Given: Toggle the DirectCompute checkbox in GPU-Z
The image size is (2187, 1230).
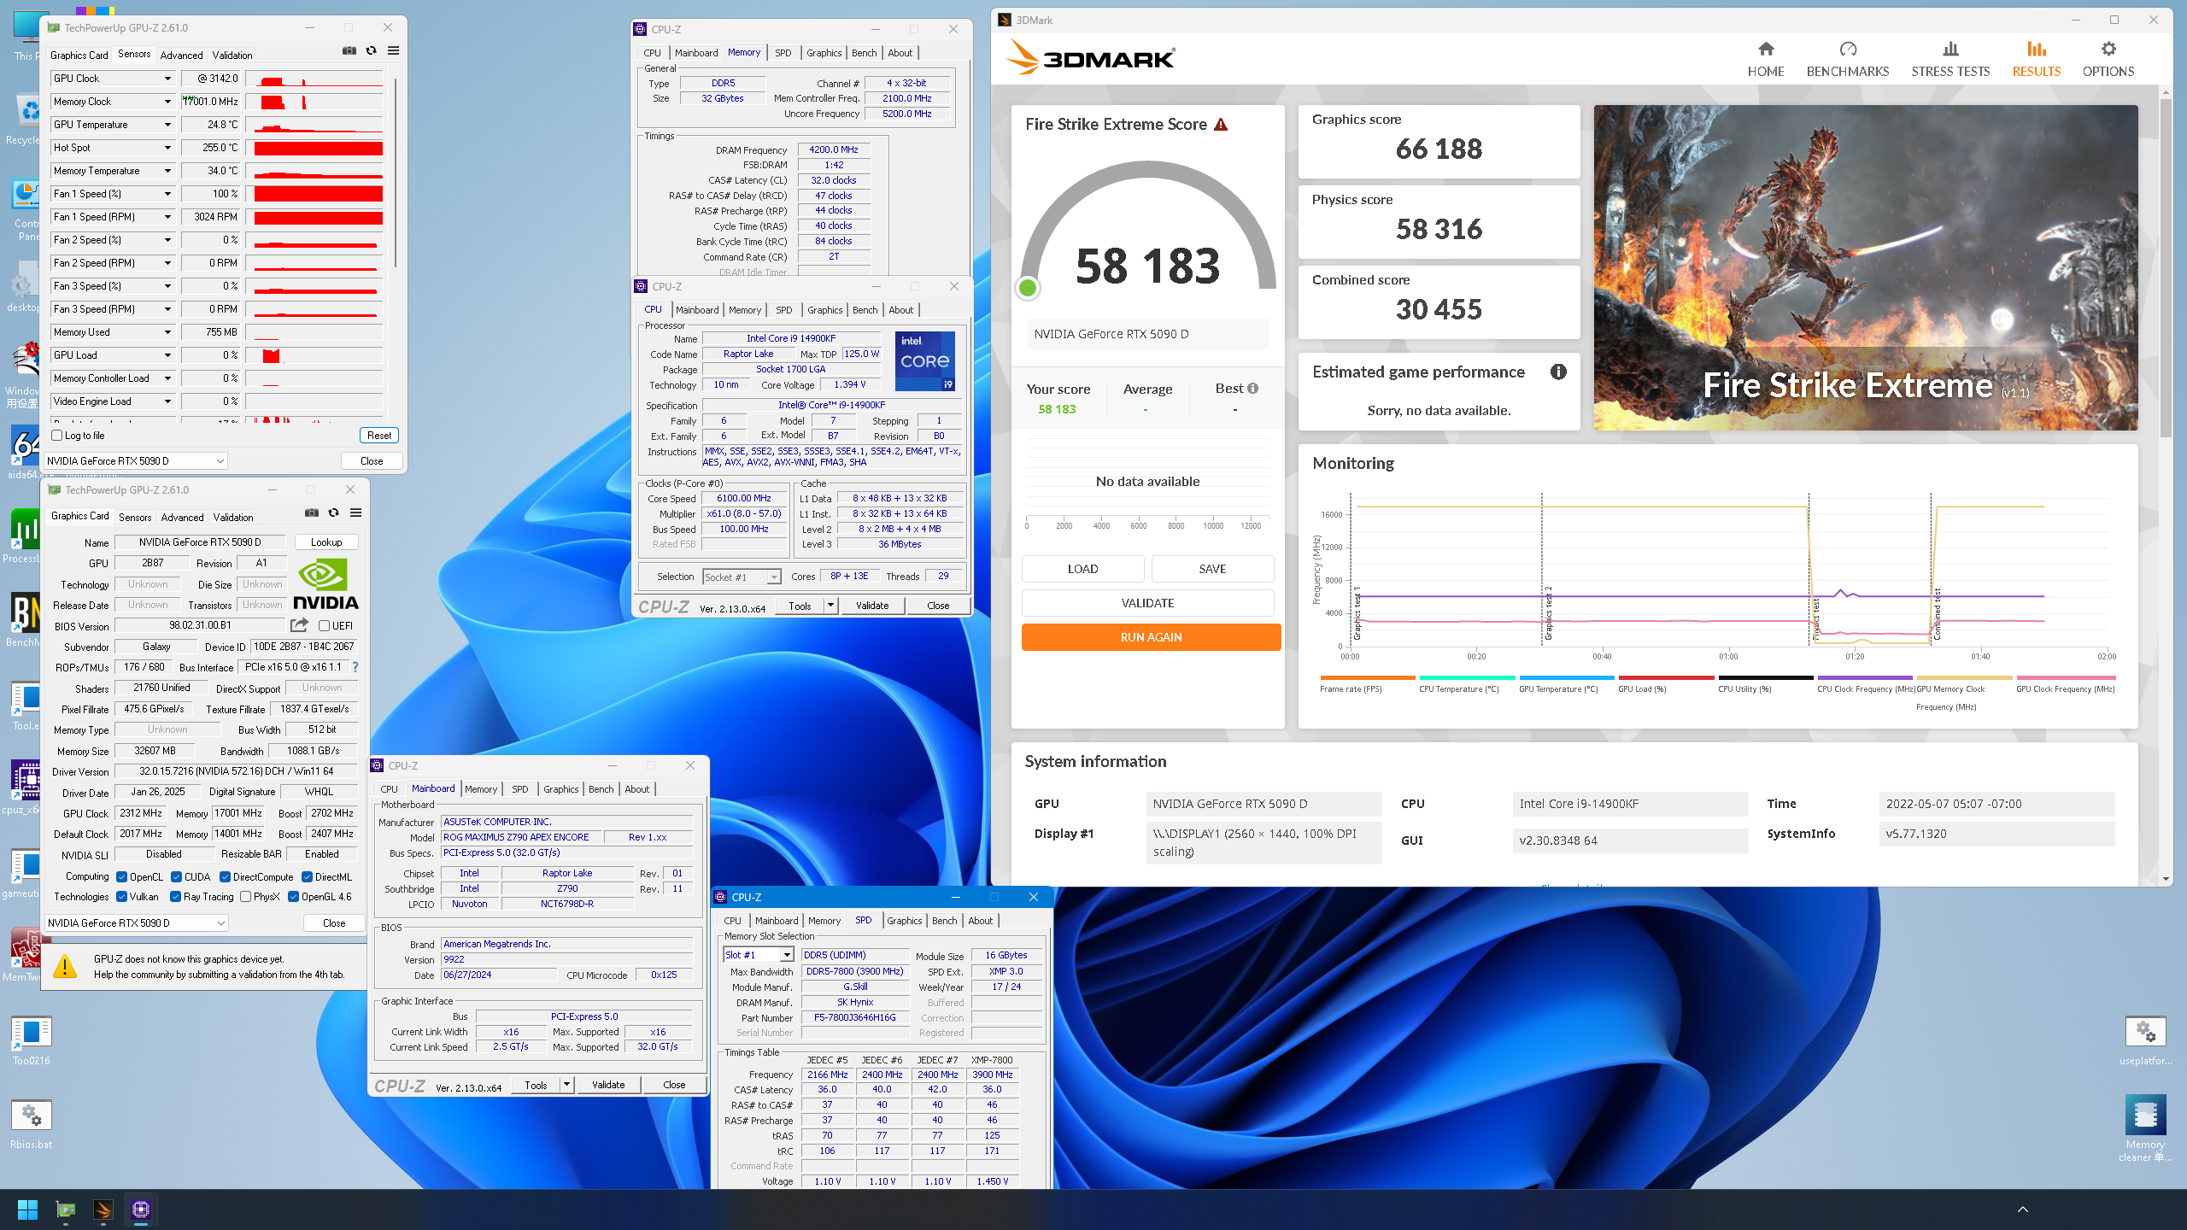Looking at the screenshot, I should (x=225, y=877).
